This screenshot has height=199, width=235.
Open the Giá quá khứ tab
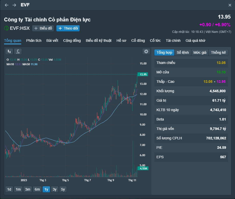195,41
